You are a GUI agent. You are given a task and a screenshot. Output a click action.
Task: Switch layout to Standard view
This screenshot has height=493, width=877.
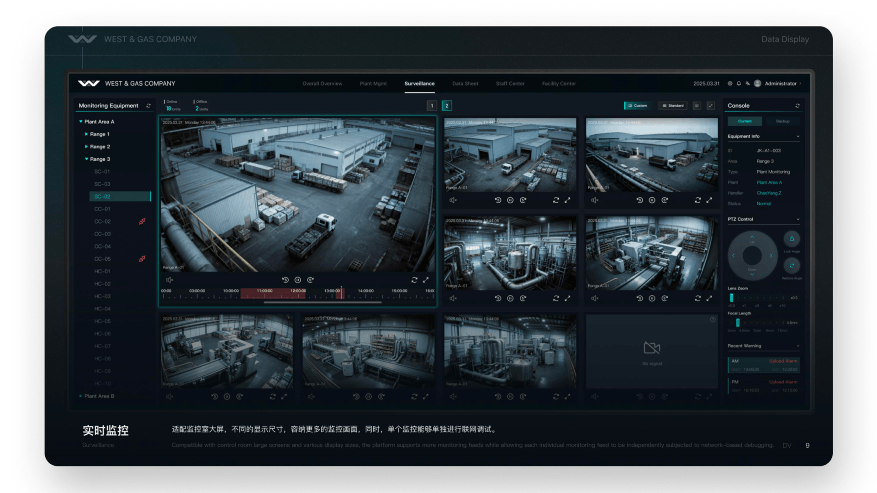point(673,105)
